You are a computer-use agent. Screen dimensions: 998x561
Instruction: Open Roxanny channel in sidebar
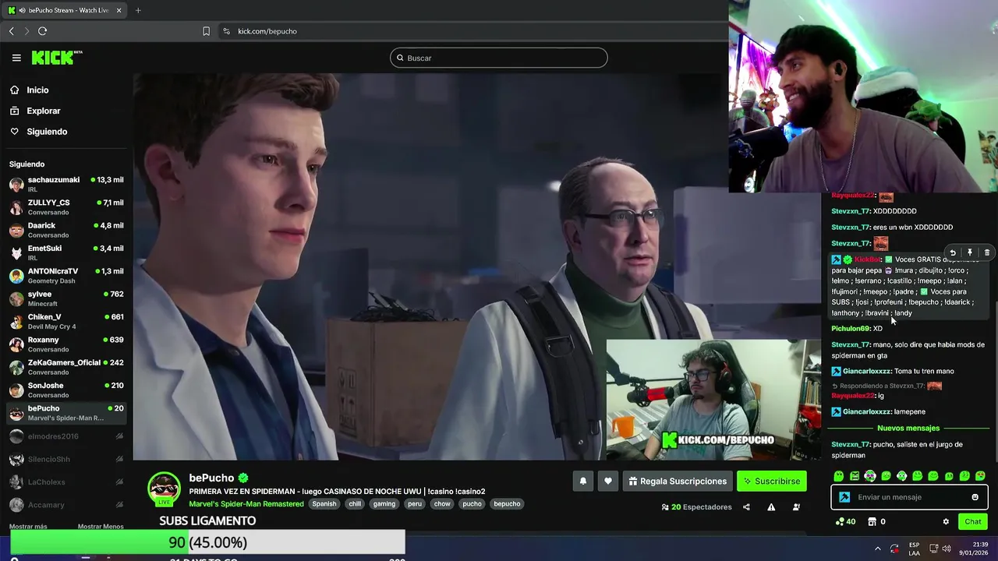pos(65,344)
